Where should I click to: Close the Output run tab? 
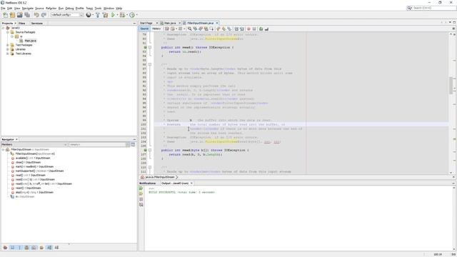point(191,183)
